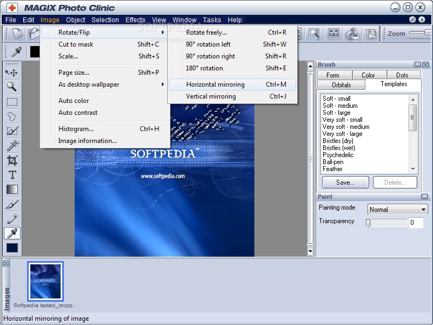Choose 180° rotation
The width and height of the screenshot is (433, 325).
pos(232,68)
